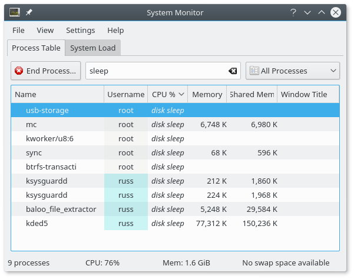This screenshot has height=279, width=354.
Task: Open the Help menu
Action: click(x=115, y=31)
